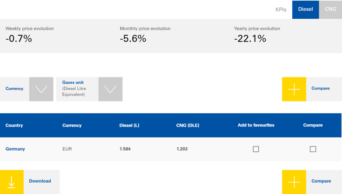Image resolution: width=342 pixels, height=194 pixels.
Task: Click the yellow plus icon above the table
Action: 294,89
